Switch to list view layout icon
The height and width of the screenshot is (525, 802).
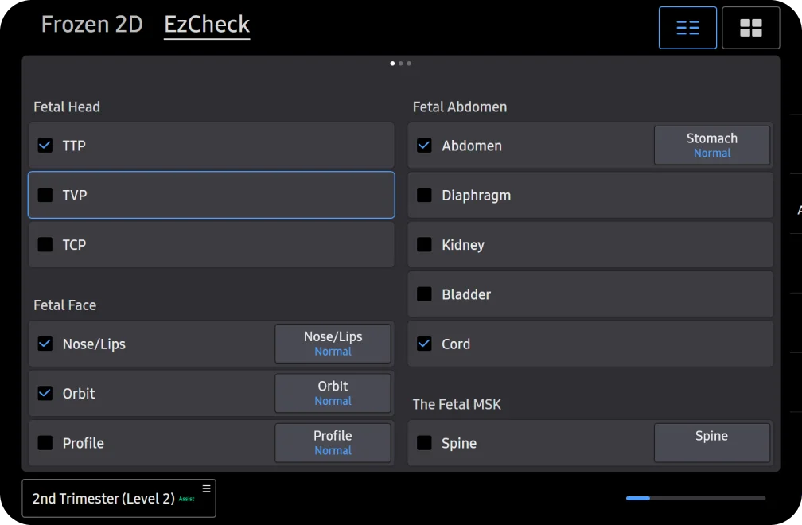pos(687,28)
